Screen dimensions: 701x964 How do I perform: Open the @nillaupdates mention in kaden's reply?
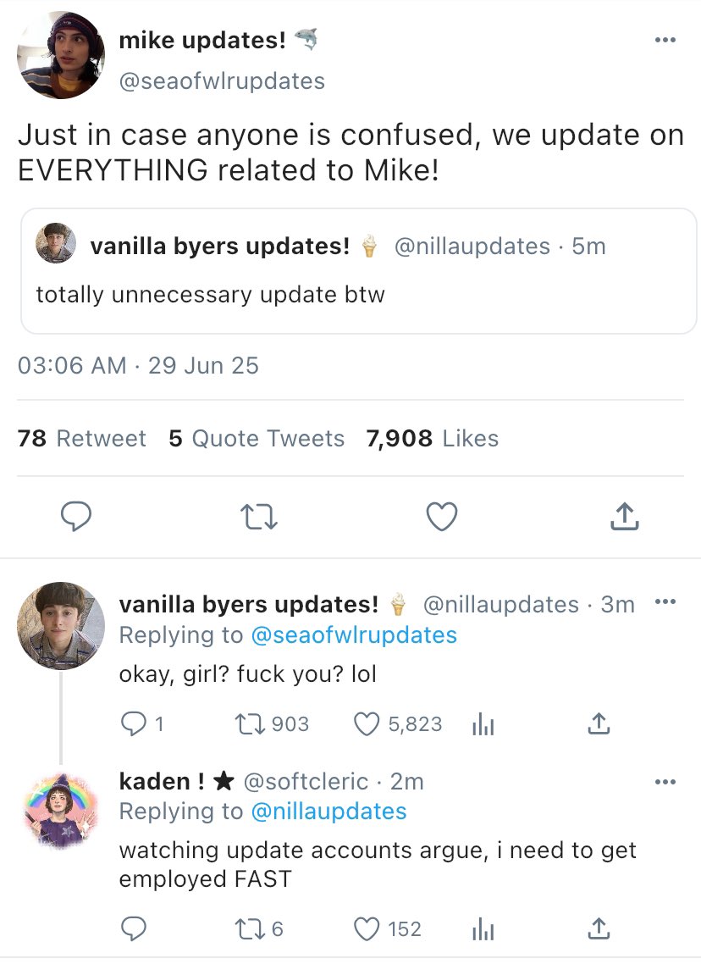pyautogui.click(x=328, y=812)
